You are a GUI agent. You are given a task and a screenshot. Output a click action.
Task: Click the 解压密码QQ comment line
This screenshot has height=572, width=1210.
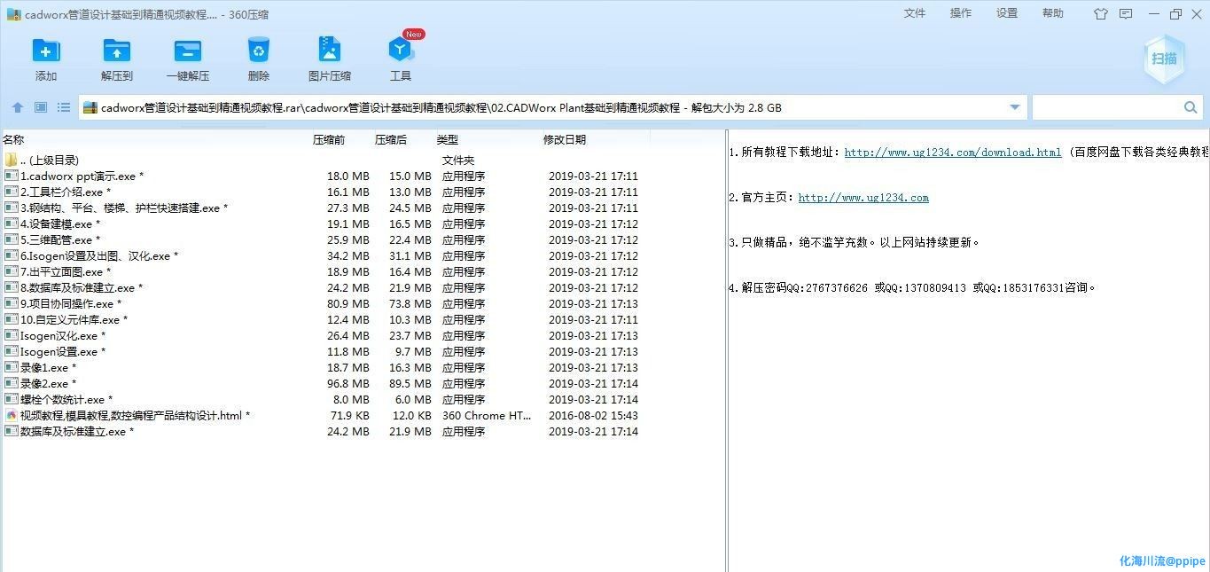[913, 288]
